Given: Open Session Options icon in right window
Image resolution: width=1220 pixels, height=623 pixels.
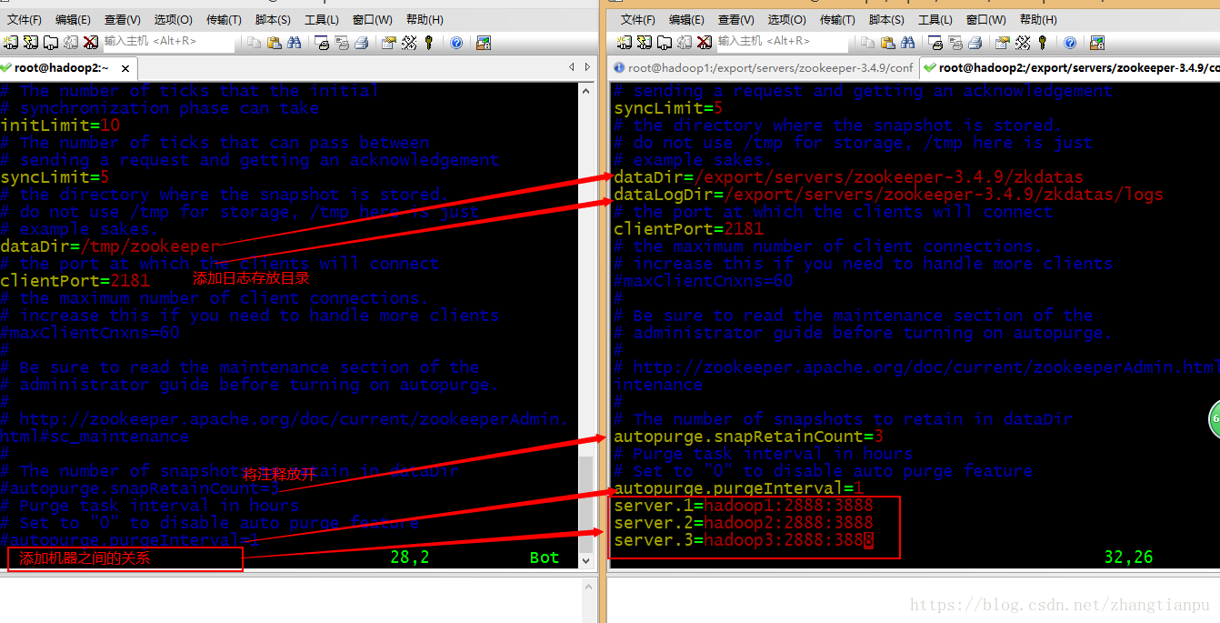Looking at the screenshot, I should 1003,42.
